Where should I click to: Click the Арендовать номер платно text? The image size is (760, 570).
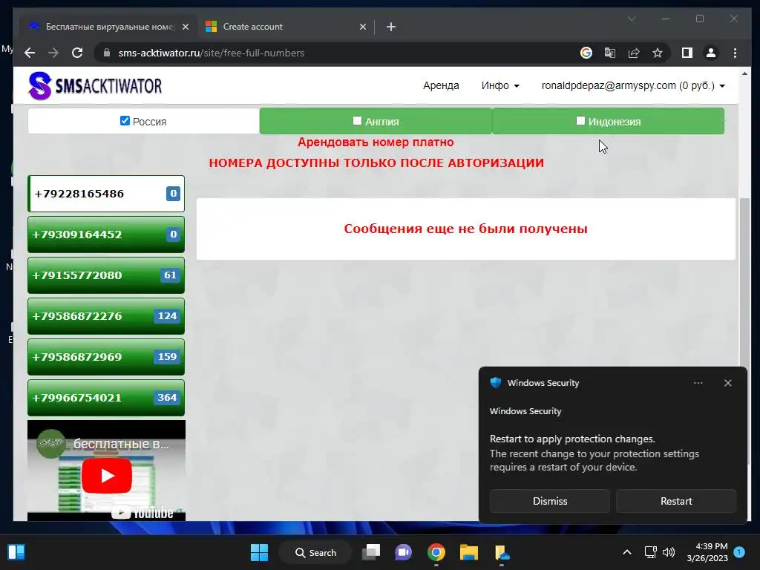(376, 142)
